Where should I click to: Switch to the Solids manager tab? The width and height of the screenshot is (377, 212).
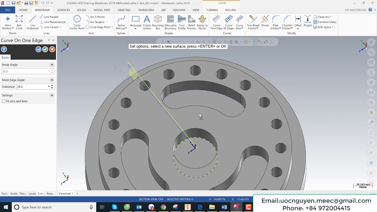tap(14, 194)
